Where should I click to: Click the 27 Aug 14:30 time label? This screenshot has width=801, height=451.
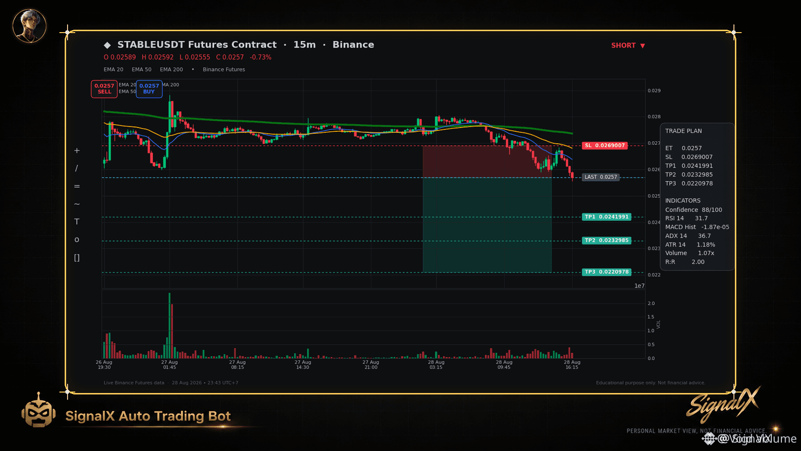(x=303, y=365)
